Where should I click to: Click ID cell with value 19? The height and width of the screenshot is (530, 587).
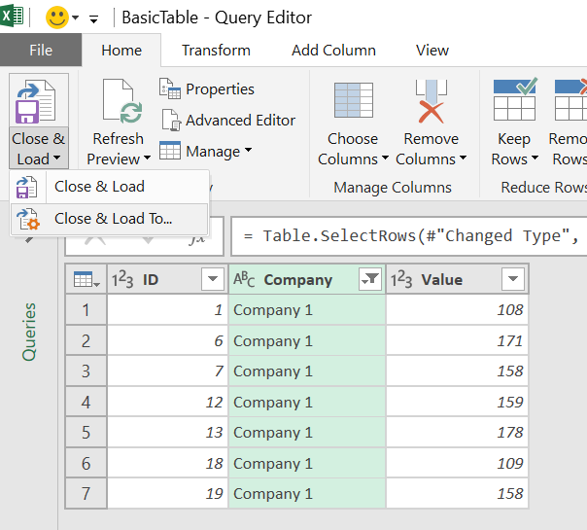point(168,493)
